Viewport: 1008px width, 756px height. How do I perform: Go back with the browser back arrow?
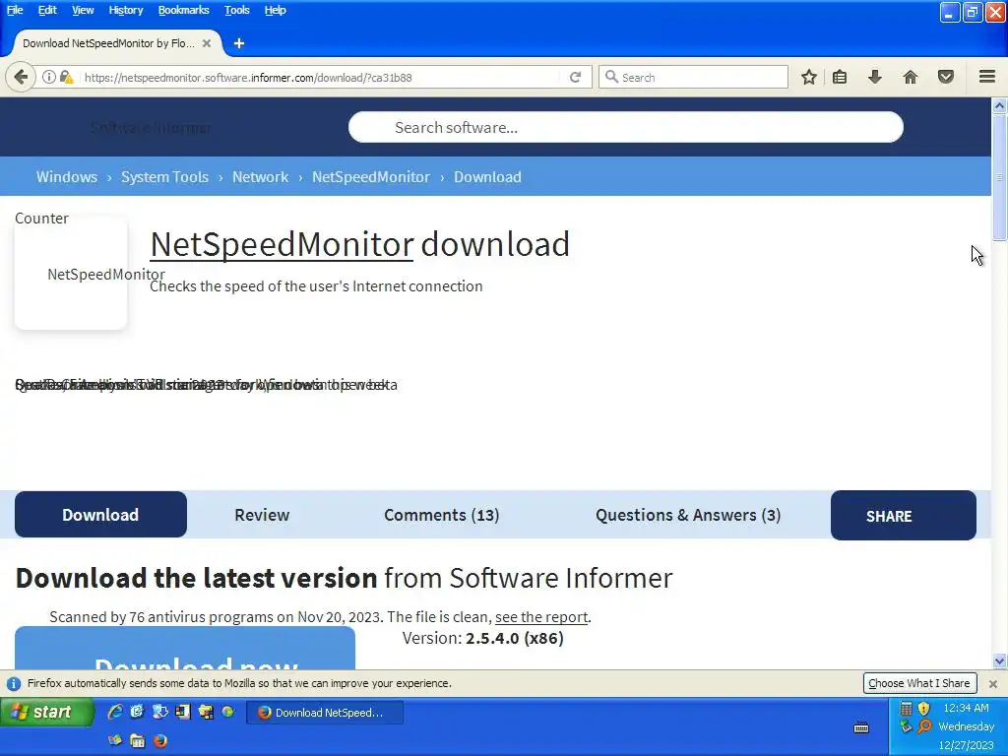tap(21, 77)
